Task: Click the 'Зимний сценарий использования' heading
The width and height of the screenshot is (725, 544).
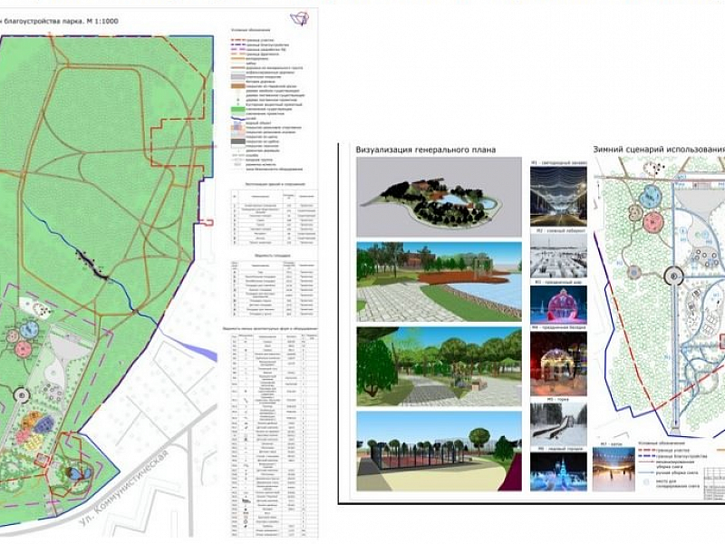Action: pyautogui.click(x=658, y=150)
